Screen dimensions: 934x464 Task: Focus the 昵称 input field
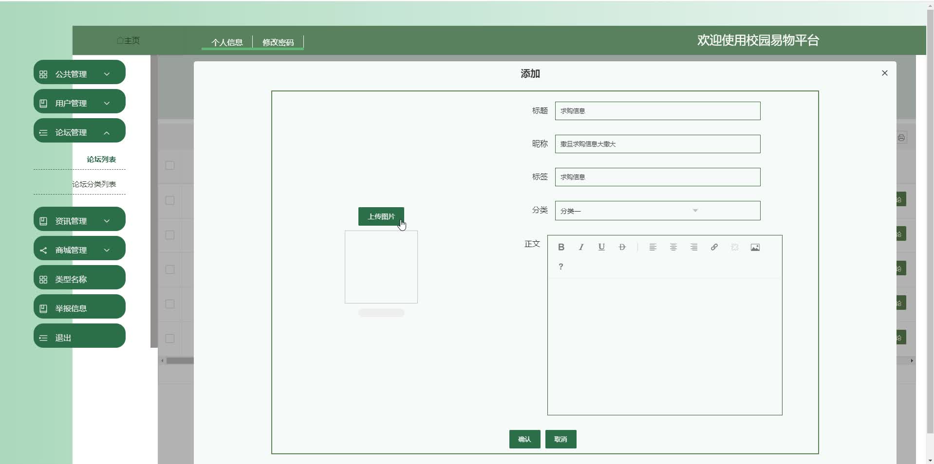click(657, 144)
